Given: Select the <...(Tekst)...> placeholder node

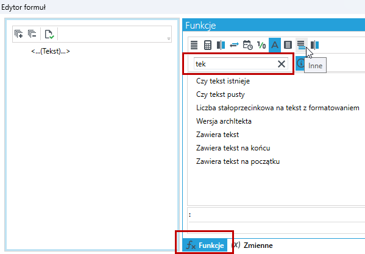Looking at the screenshot, I should click(51, 51).
